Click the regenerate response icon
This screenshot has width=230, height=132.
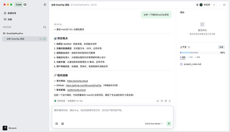(170, 101)
